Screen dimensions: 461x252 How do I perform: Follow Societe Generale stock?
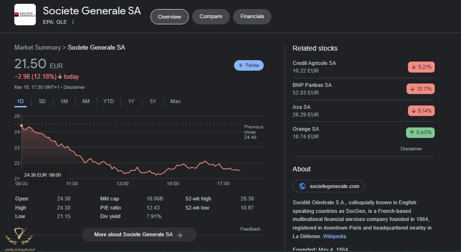coord(249,65)
